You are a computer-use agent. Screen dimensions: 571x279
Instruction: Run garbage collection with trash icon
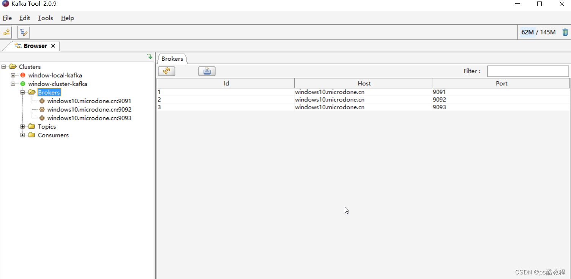pos(565,32)
